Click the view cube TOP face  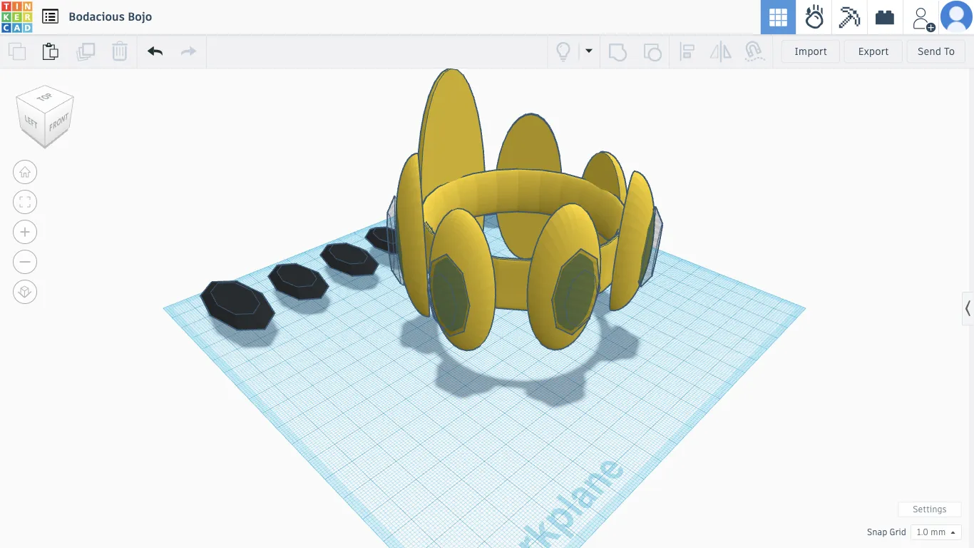click(45, 96)
